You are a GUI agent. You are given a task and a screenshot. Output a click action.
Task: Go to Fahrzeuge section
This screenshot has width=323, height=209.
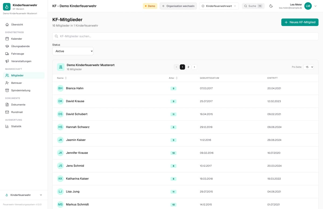tap(24, 54)
